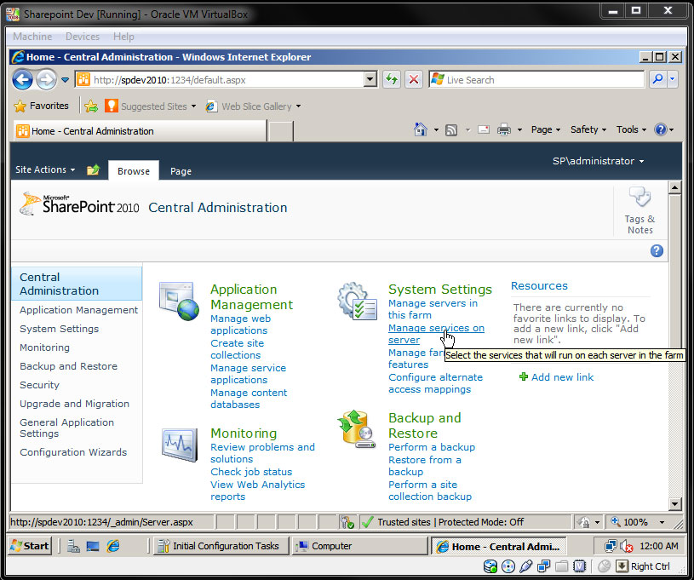Open the Safety toolbar dropdown
The image size is (694, 580).
click(588, 129)
